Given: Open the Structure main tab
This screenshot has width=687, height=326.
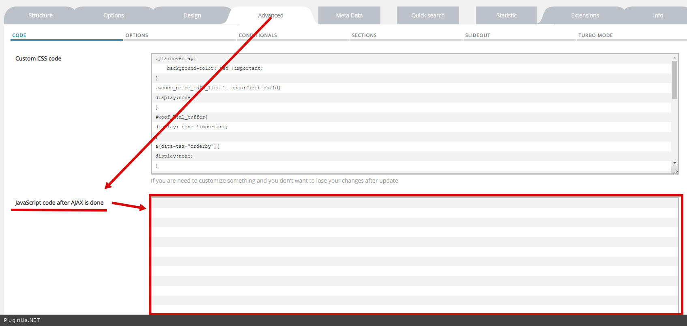Looking at the screenshot, I should [40, 15].
